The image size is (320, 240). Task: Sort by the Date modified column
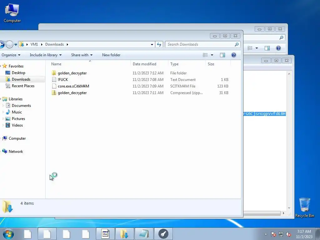[x=149, y=64]
